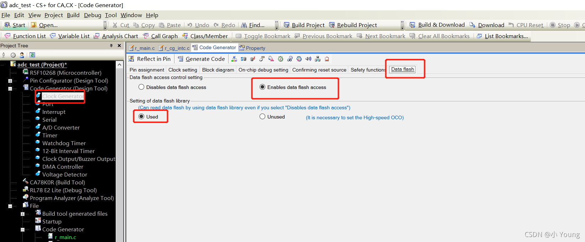Open the Data flash tab
585x242 pixels.
coord(403,69)
